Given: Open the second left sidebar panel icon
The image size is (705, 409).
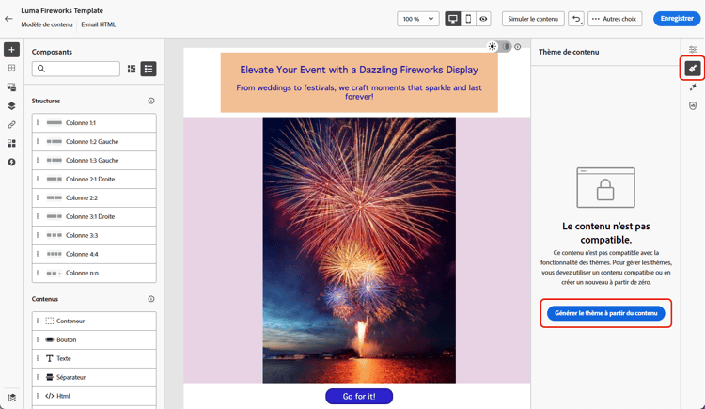Looking at the screenshot, I should [x=11, y=69].
